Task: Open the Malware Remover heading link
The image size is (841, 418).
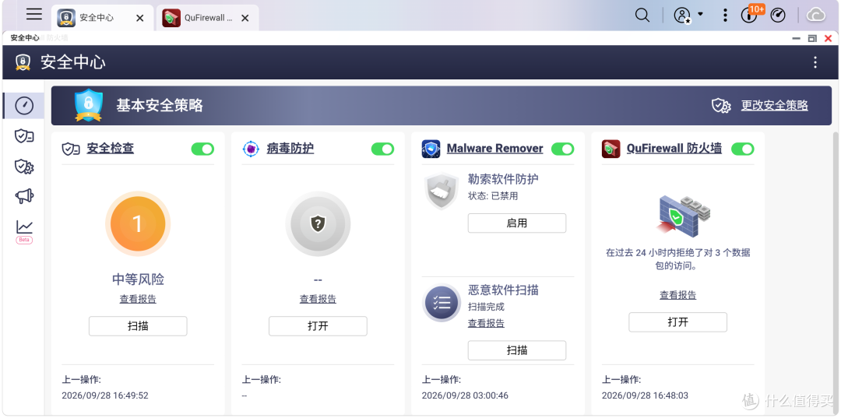Action: [495, 149]
